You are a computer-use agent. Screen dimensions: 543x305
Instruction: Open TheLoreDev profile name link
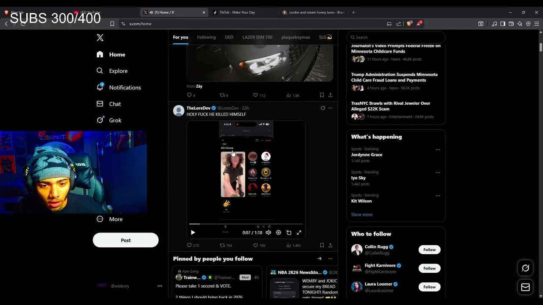pos(199,108)
